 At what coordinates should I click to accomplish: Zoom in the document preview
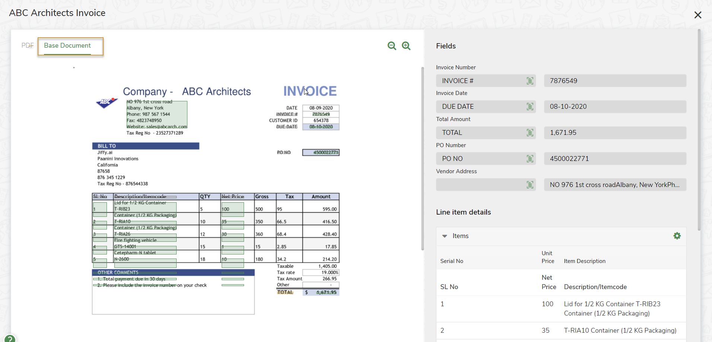click(406, 46)
